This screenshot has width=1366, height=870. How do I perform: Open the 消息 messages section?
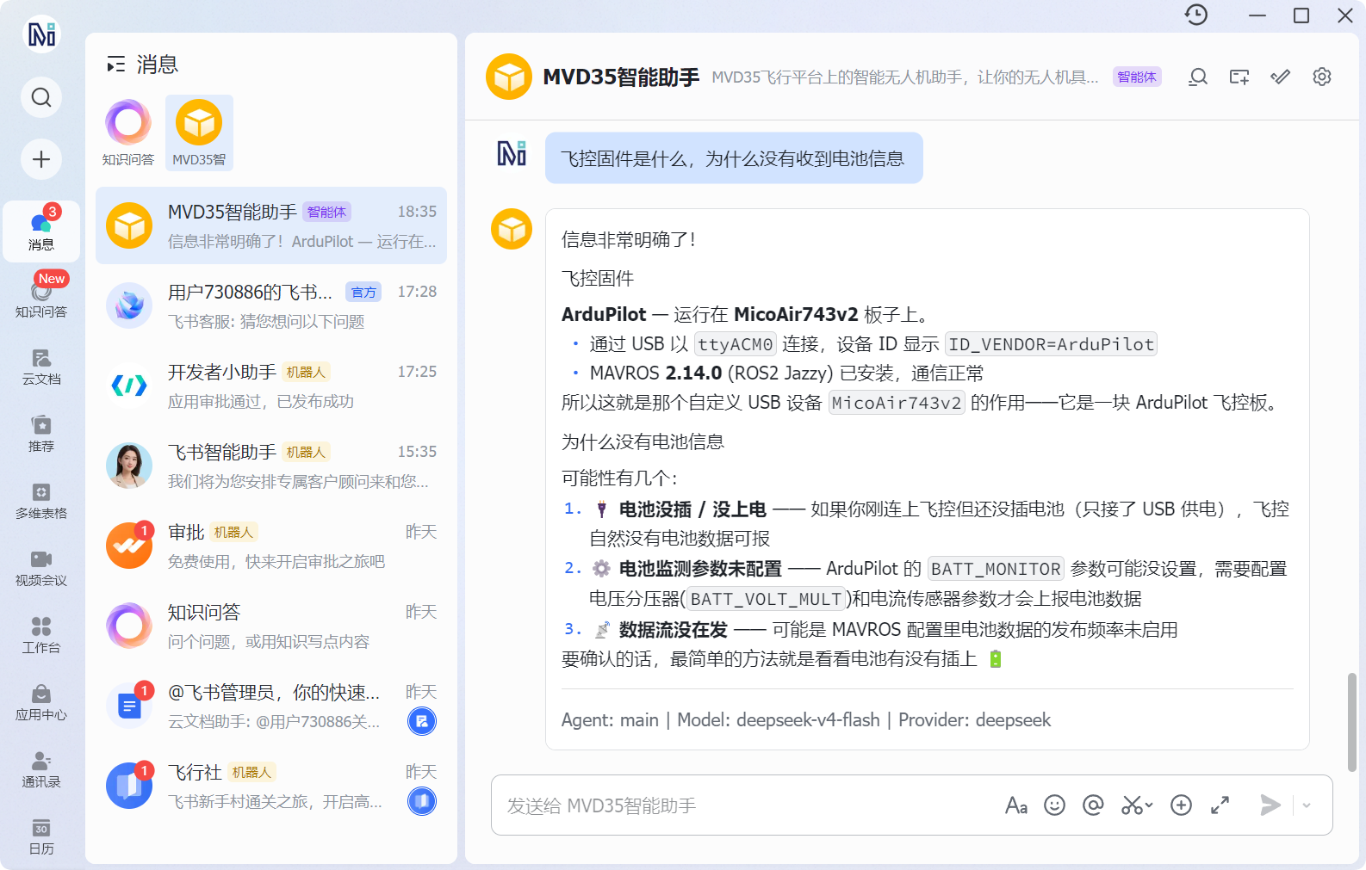point(41,231)
